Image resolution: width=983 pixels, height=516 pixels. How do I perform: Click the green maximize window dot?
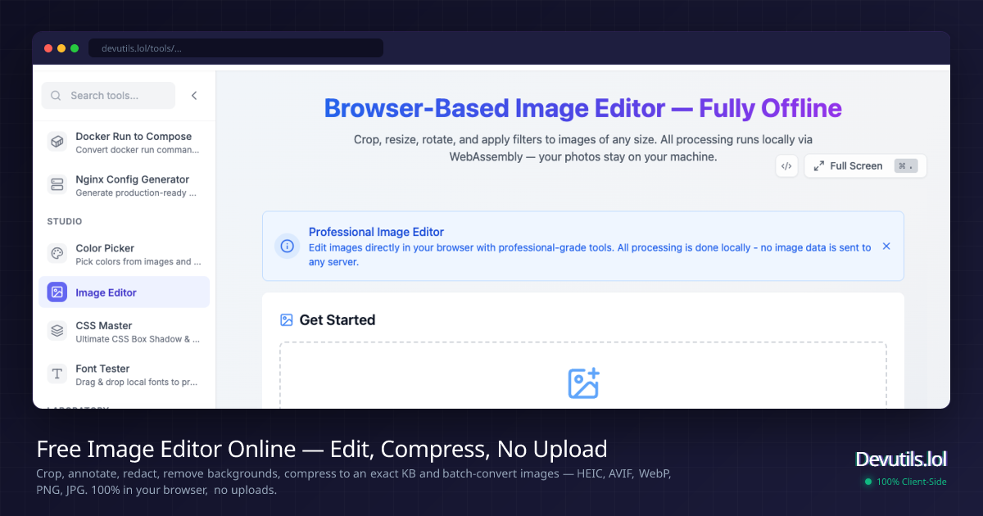click(75, 48)
